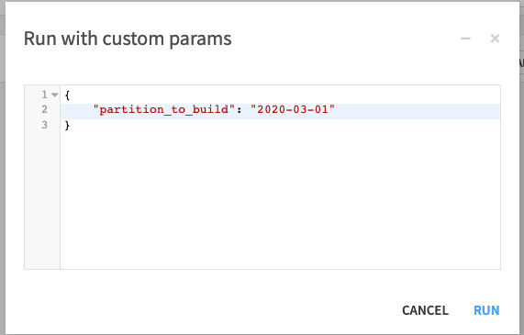This screenshot has height=335, width=524.
Task: Click the "partition_to_build" key text
Action: tap(164, 109)
